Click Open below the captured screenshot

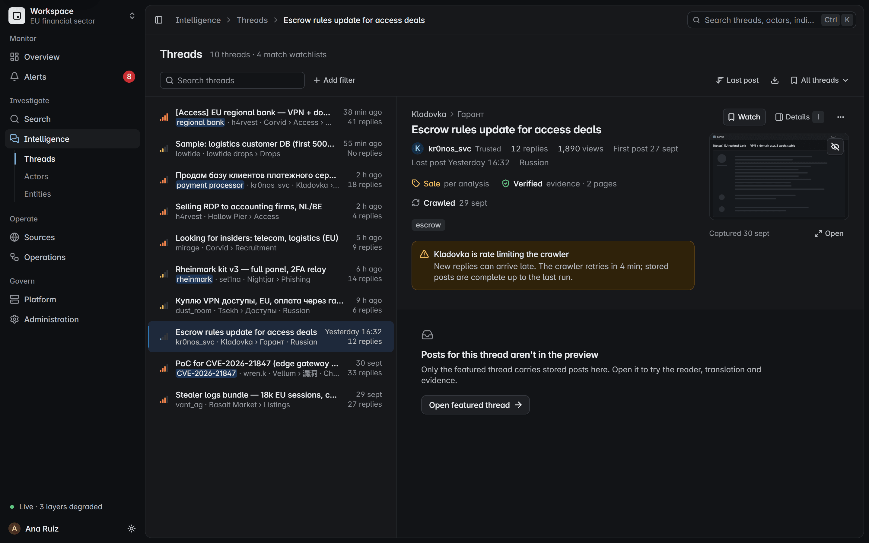(x=829, y=233)
